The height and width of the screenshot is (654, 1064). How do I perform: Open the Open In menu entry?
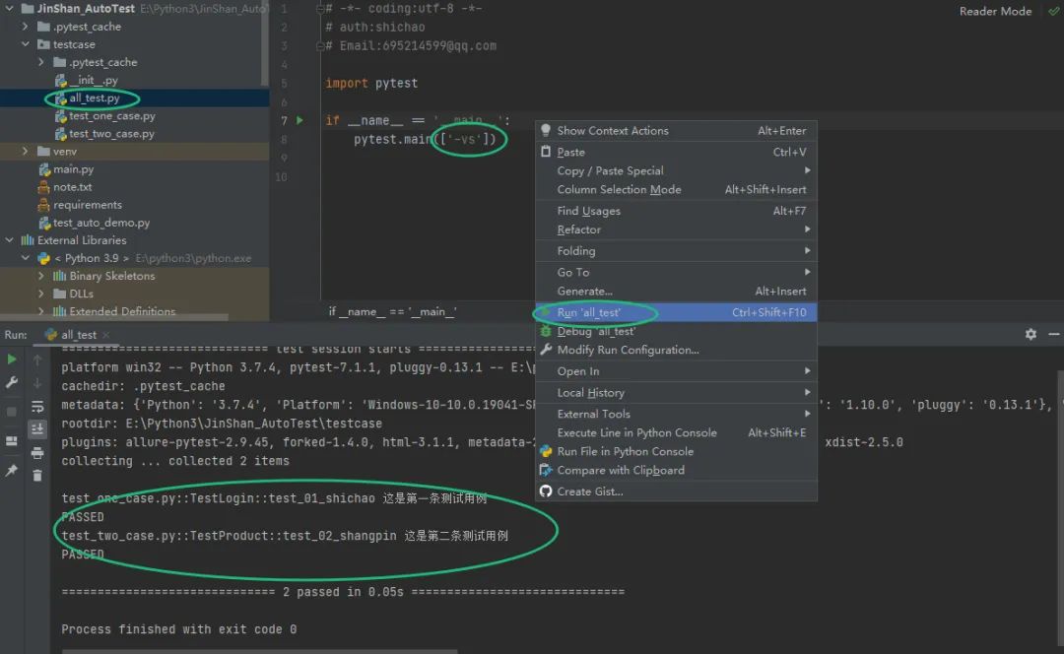676,371
